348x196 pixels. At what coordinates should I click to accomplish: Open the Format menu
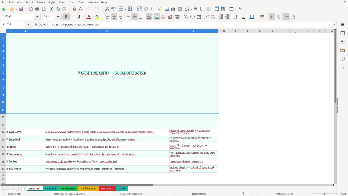click(41, 2)
